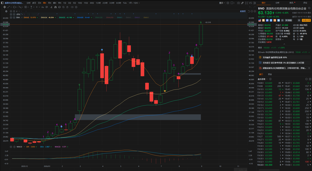The width and height of the screenshot is (312, 171).
Task: Open the 支持融资 margin info row
Action: [284, 57]
